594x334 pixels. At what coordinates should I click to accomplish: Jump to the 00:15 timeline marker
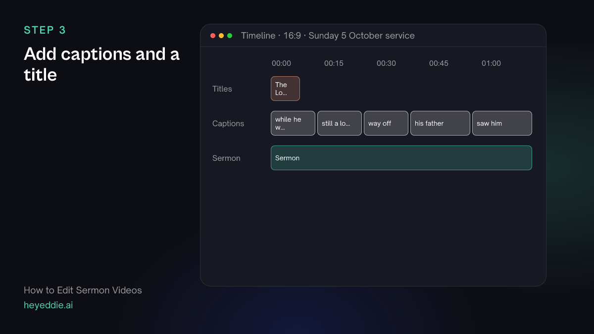click(x=334, y=63)
